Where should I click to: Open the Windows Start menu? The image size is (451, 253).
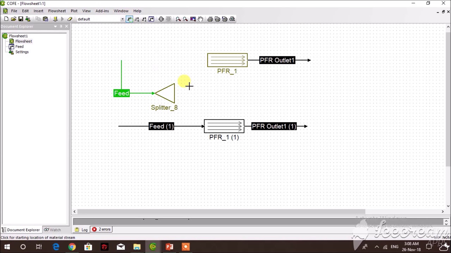point(7,247)
